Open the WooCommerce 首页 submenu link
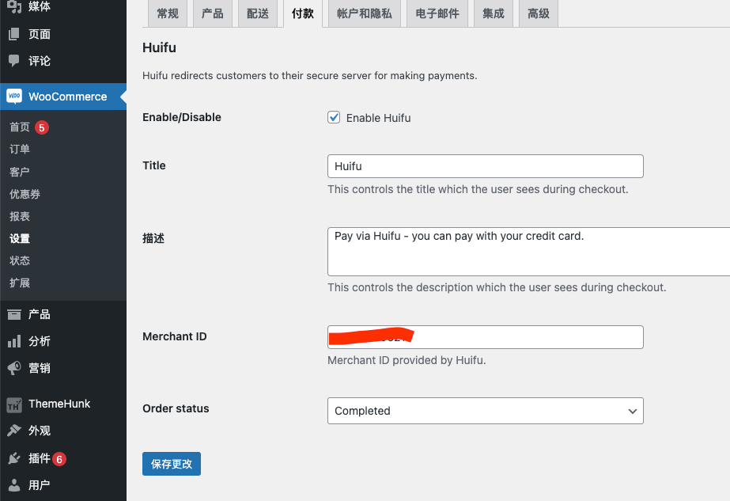 coord(20,127)
